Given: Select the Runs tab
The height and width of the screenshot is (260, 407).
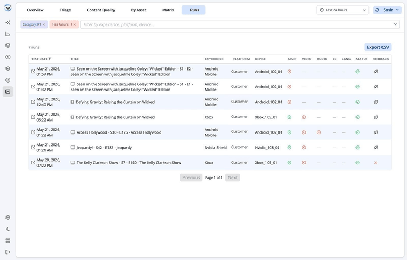Looking at the screenshot, I should 193,10.
